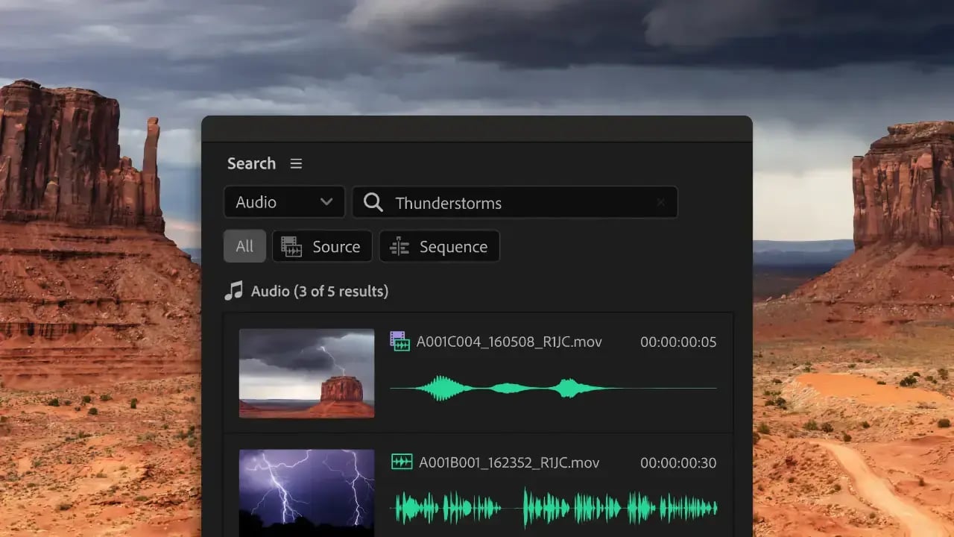This screenshot has width=954, height=537.
Task: Switch to the Search panel
Action: [x=251, y=163]
